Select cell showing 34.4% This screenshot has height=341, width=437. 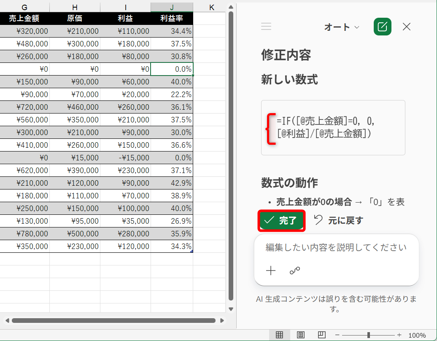172,31
